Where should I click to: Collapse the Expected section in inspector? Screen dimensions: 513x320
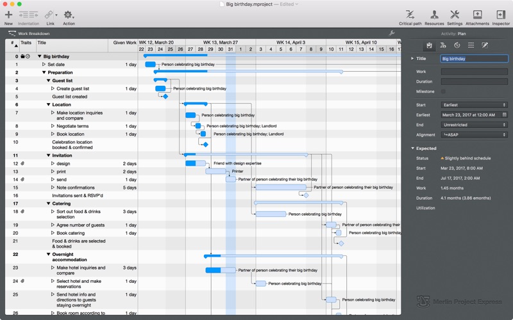point(412,148)
